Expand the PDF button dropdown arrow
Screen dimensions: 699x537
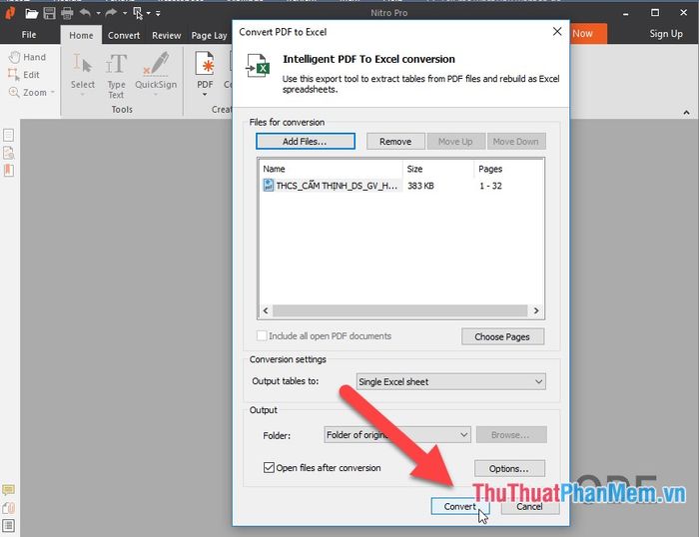tap(205, 95)
